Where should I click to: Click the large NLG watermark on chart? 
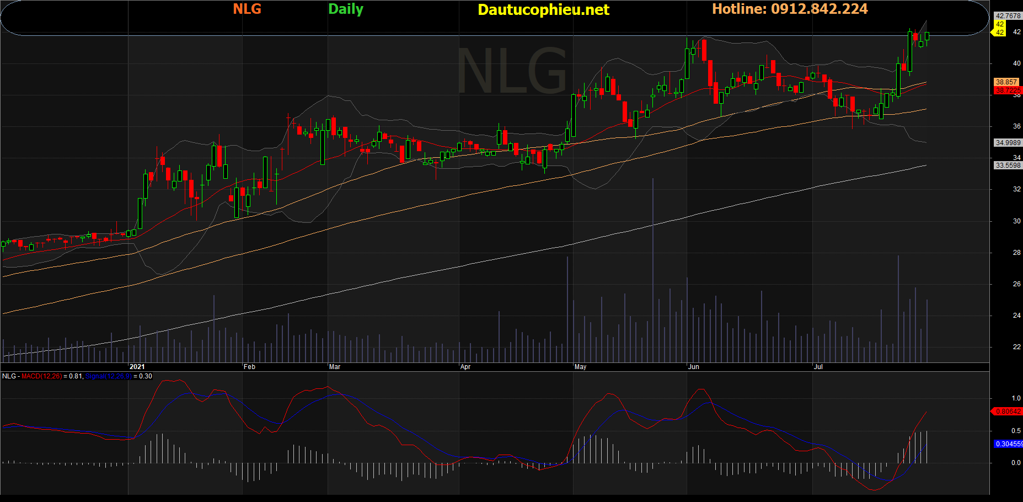pyautogui.click(x=512, y=71)
